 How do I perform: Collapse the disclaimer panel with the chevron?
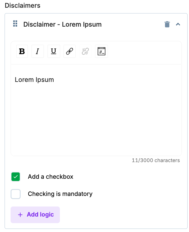178,25
